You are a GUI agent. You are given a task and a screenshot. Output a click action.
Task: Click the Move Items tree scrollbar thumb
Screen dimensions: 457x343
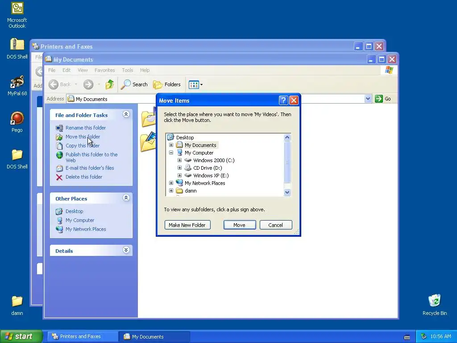coord(287,162)
